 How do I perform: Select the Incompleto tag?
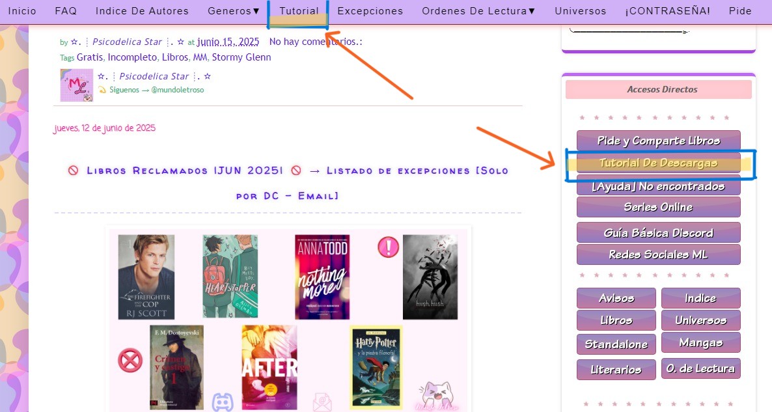132,57
